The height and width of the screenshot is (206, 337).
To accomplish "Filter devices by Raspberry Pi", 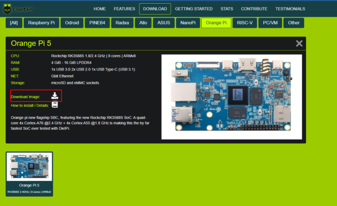I will [41, 23].
